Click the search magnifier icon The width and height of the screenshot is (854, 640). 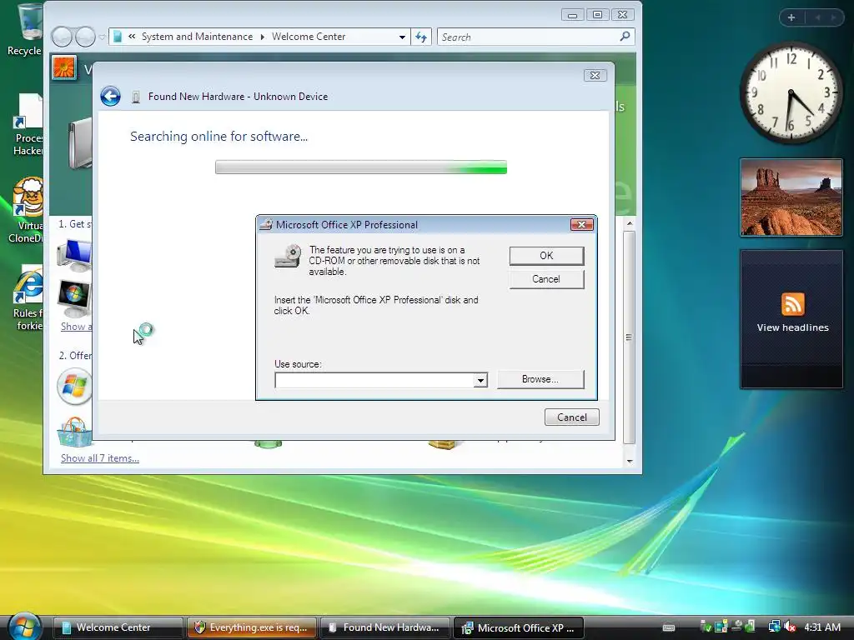coord(625,37)
